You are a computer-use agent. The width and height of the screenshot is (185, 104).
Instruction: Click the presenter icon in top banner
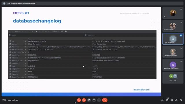(4, 3)
